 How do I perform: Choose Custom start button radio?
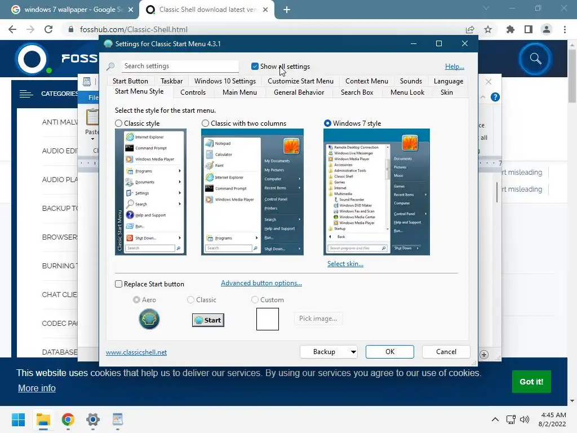click(x=255, y=300)
